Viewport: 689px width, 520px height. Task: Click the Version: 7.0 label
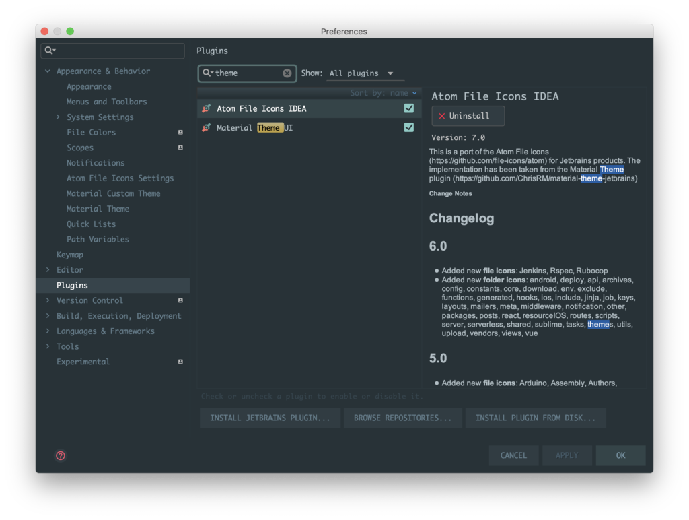click(x=458, y=137)
